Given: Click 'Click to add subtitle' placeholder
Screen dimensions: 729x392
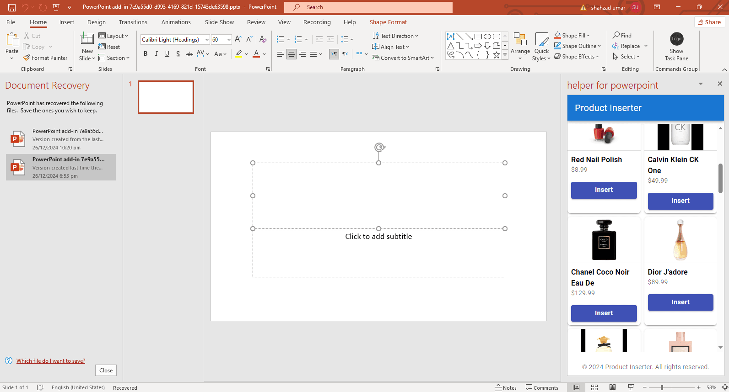Looking at the screenshot, I should pyautogui.click(x=378, y=237).
